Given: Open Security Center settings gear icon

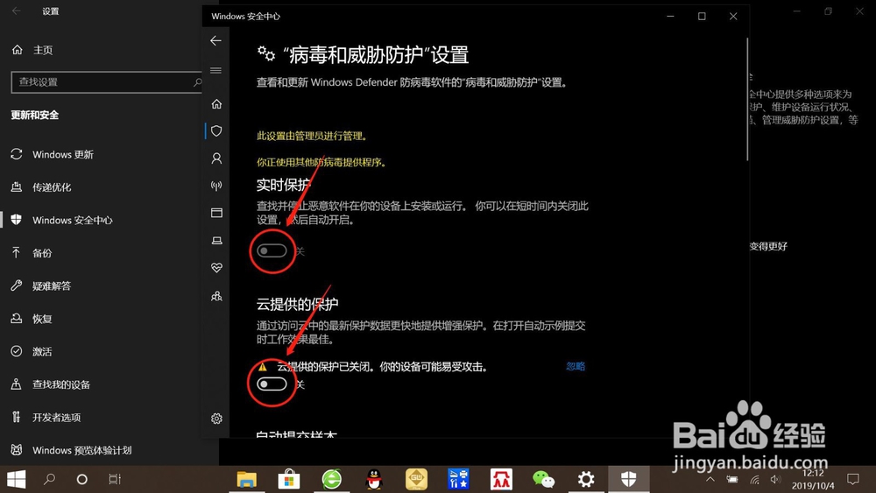Looking at the screenshot, I should [216, 419].
